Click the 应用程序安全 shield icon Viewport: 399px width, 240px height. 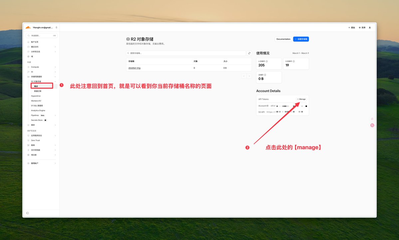coord(28,135)
